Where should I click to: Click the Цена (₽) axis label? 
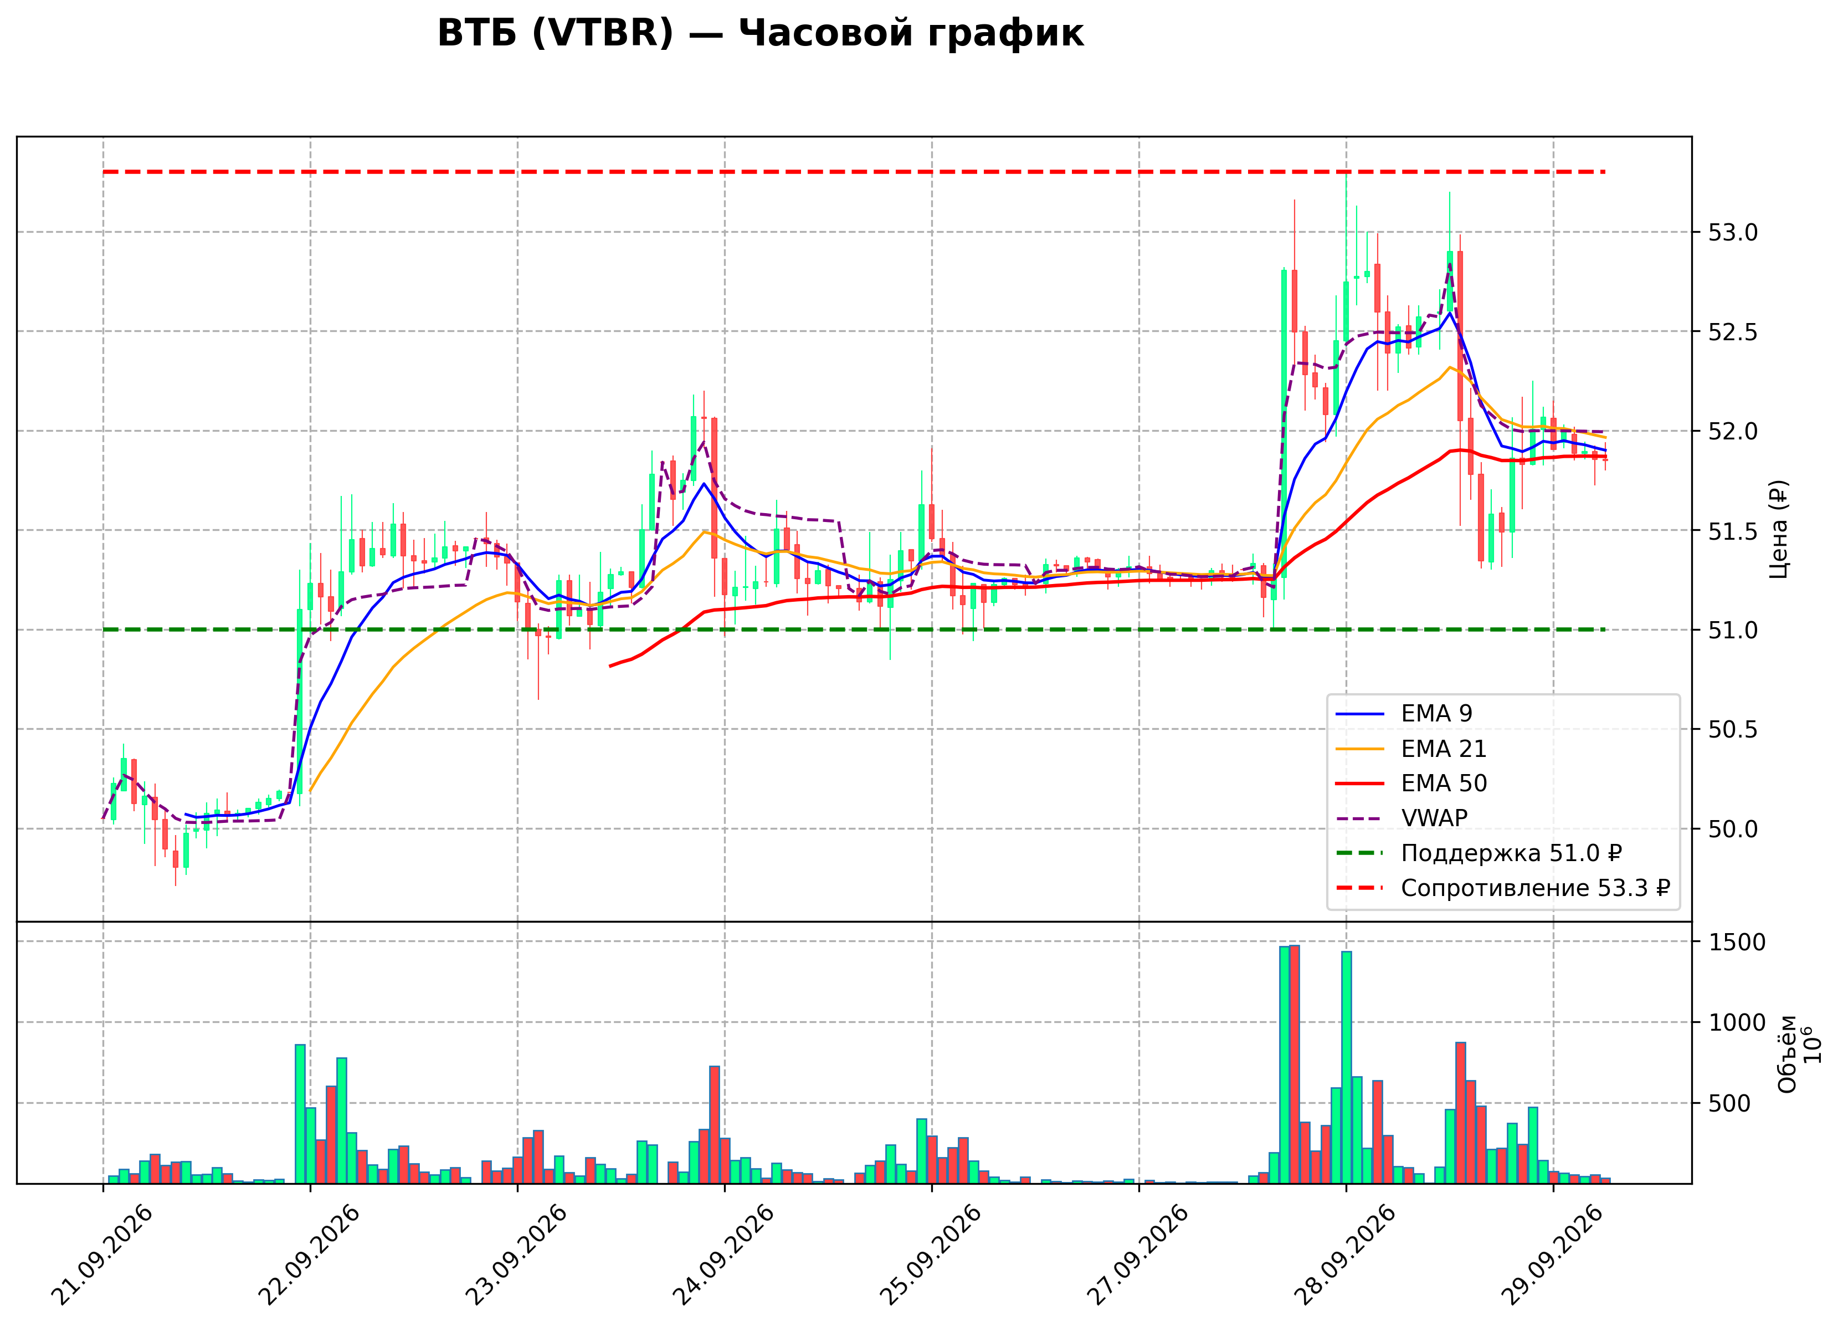tap(1780, 529)
